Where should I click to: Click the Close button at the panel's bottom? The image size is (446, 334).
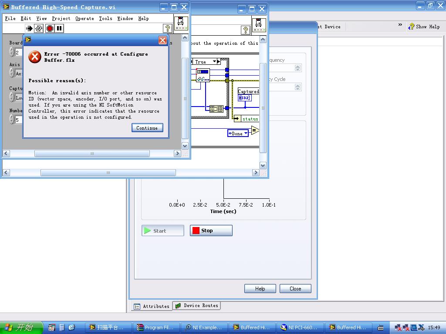295,289
